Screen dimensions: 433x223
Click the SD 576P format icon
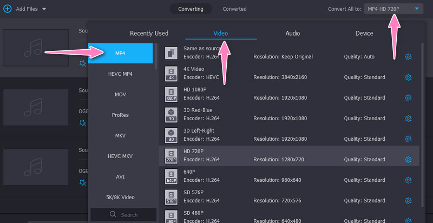(x=171, y=196)
